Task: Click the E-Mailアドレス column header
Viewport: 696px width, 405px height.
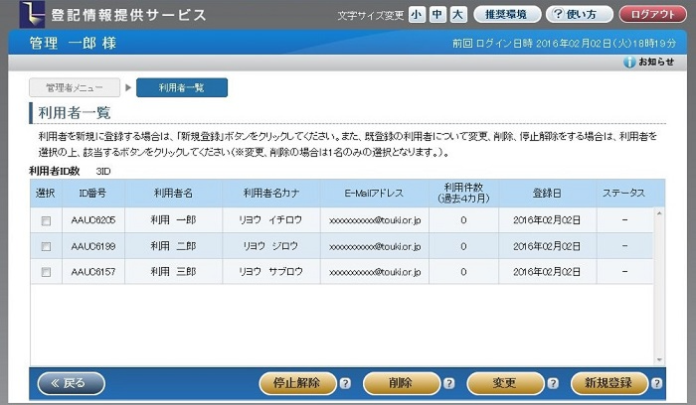Action: tap(374, 194)
